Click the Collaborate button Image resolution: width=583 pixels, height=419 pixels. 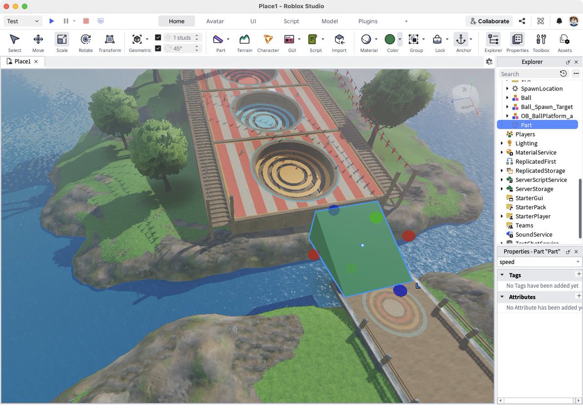point(489,21)
